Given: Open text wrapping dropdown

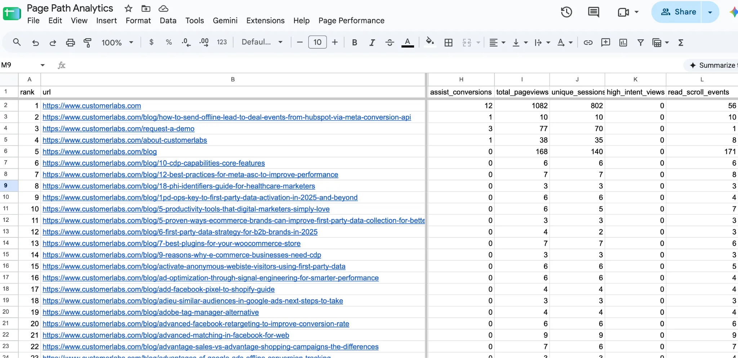Looking at the screenshot, I should click(542, 42).
